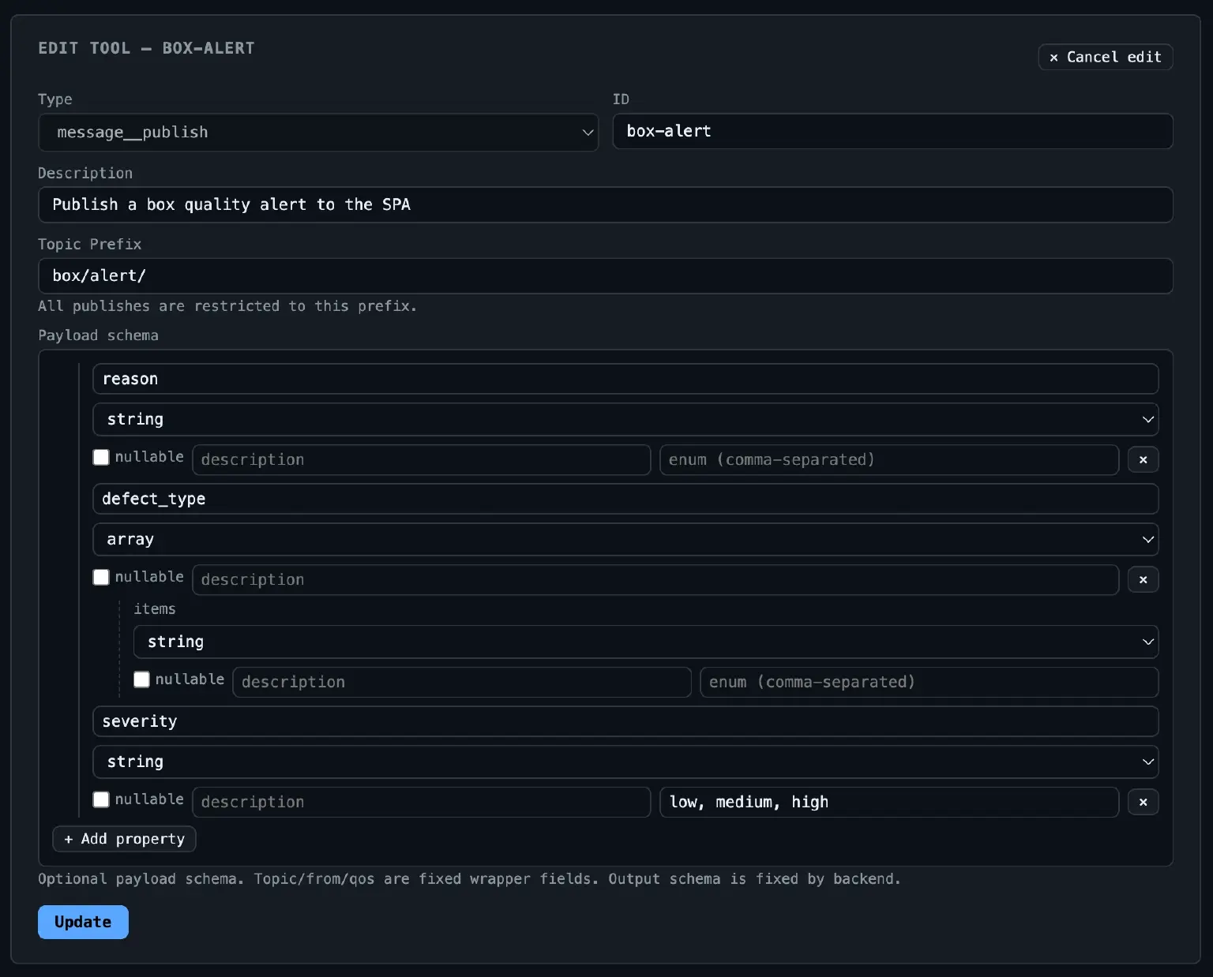1213x977 pixels.
Task: Edit the enum field containing low, medium, high
Action: [x=889, y=802]
